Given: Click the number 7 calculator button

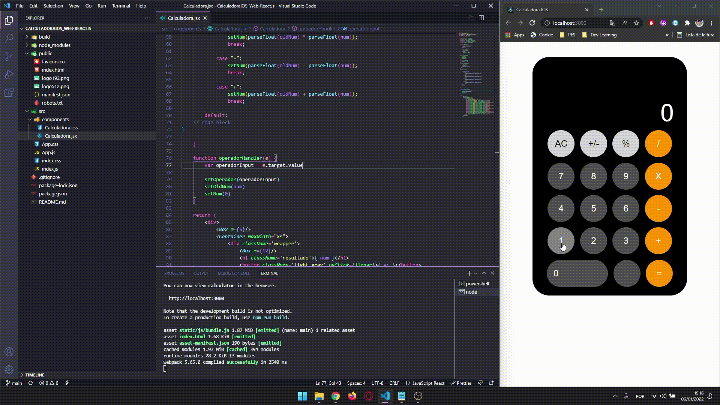Looking at the screenshot, I should (561, 176).
